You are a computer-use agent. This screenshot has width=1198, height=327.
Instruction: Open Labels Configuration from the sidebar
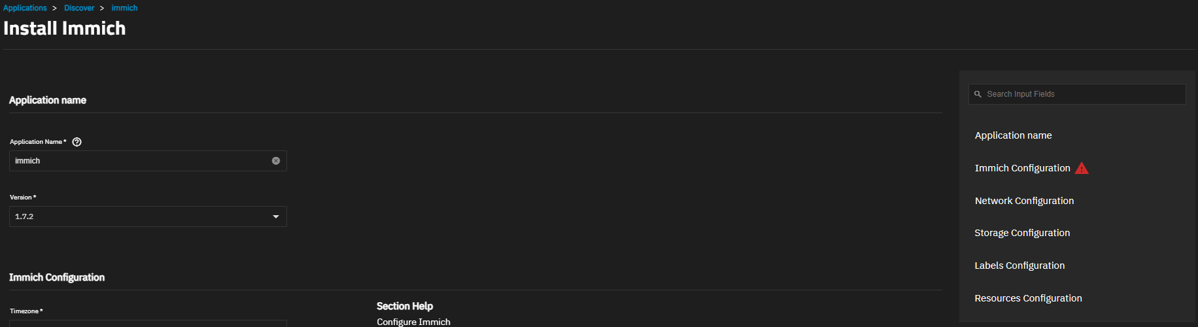(x=1019, y=266)
